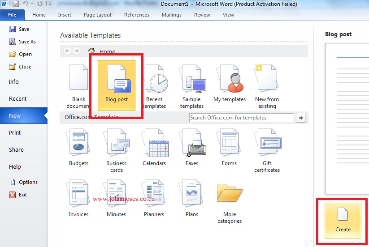369x247 pixels.
Task: Choose Save As in the backstage menu
Action: 22,42
